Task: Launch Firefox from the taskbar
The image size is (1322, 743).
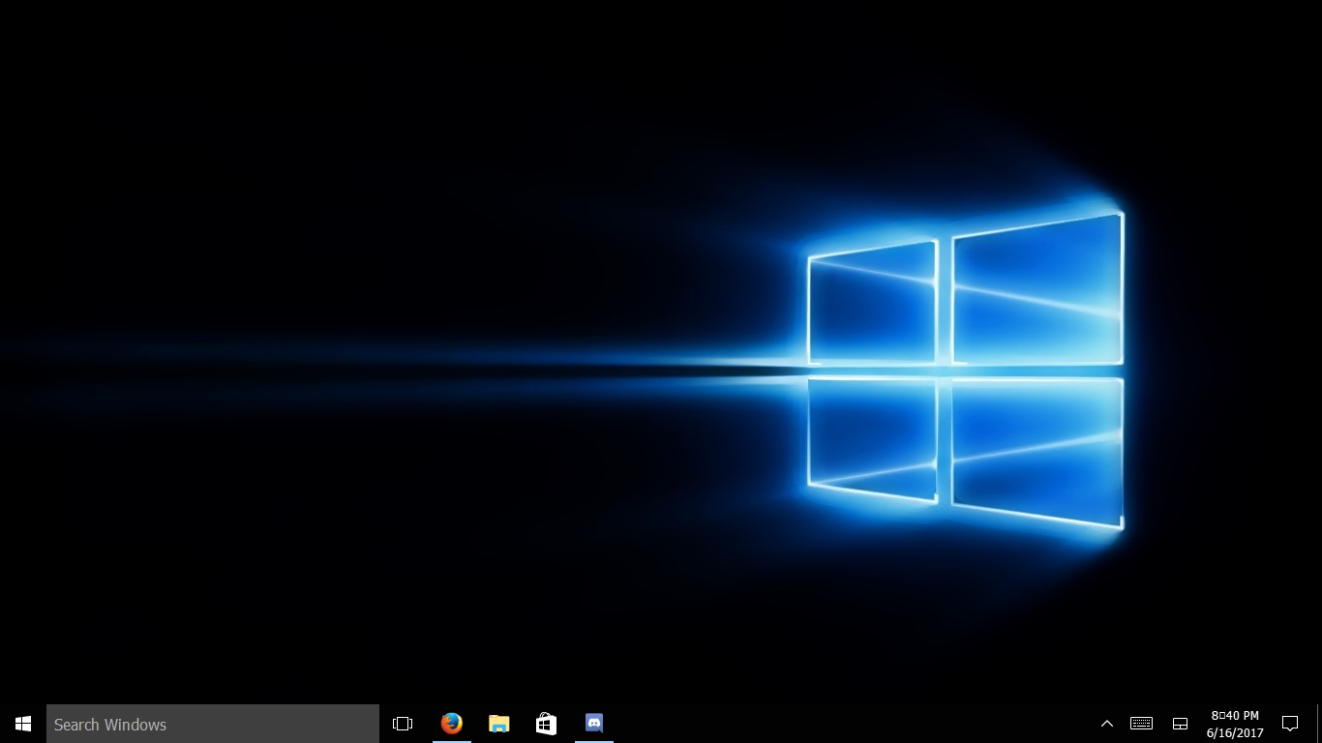Action: coord(451,724)
